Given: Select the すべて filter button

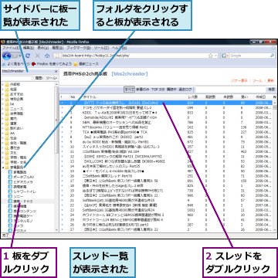Looking at the screenshot, I should coord(129,90).
